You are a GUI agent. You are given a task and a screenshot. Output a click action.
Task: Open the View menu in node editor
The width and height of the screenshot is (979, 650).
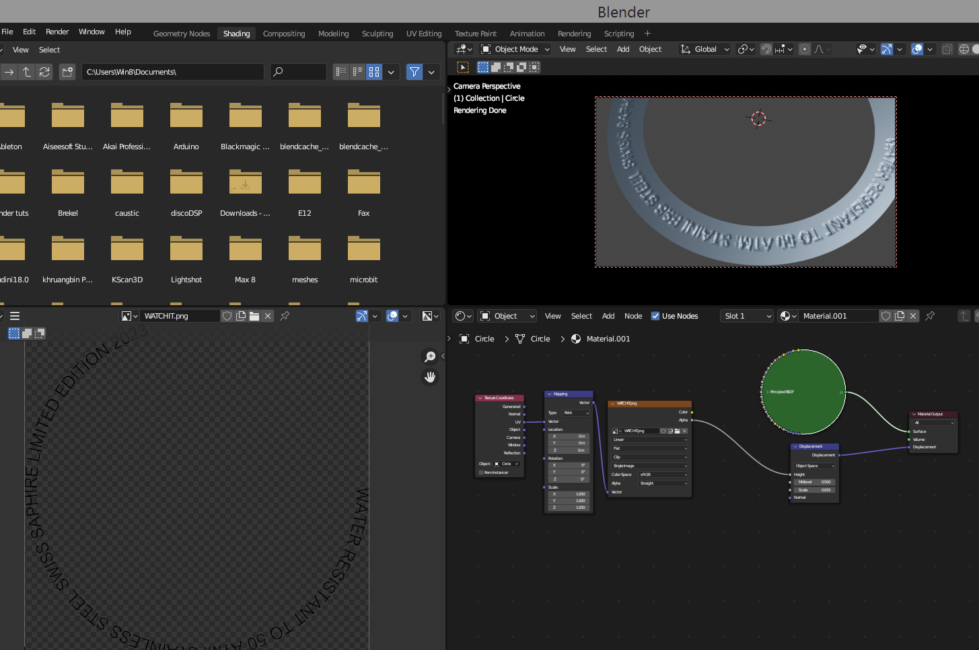[553, 316]
